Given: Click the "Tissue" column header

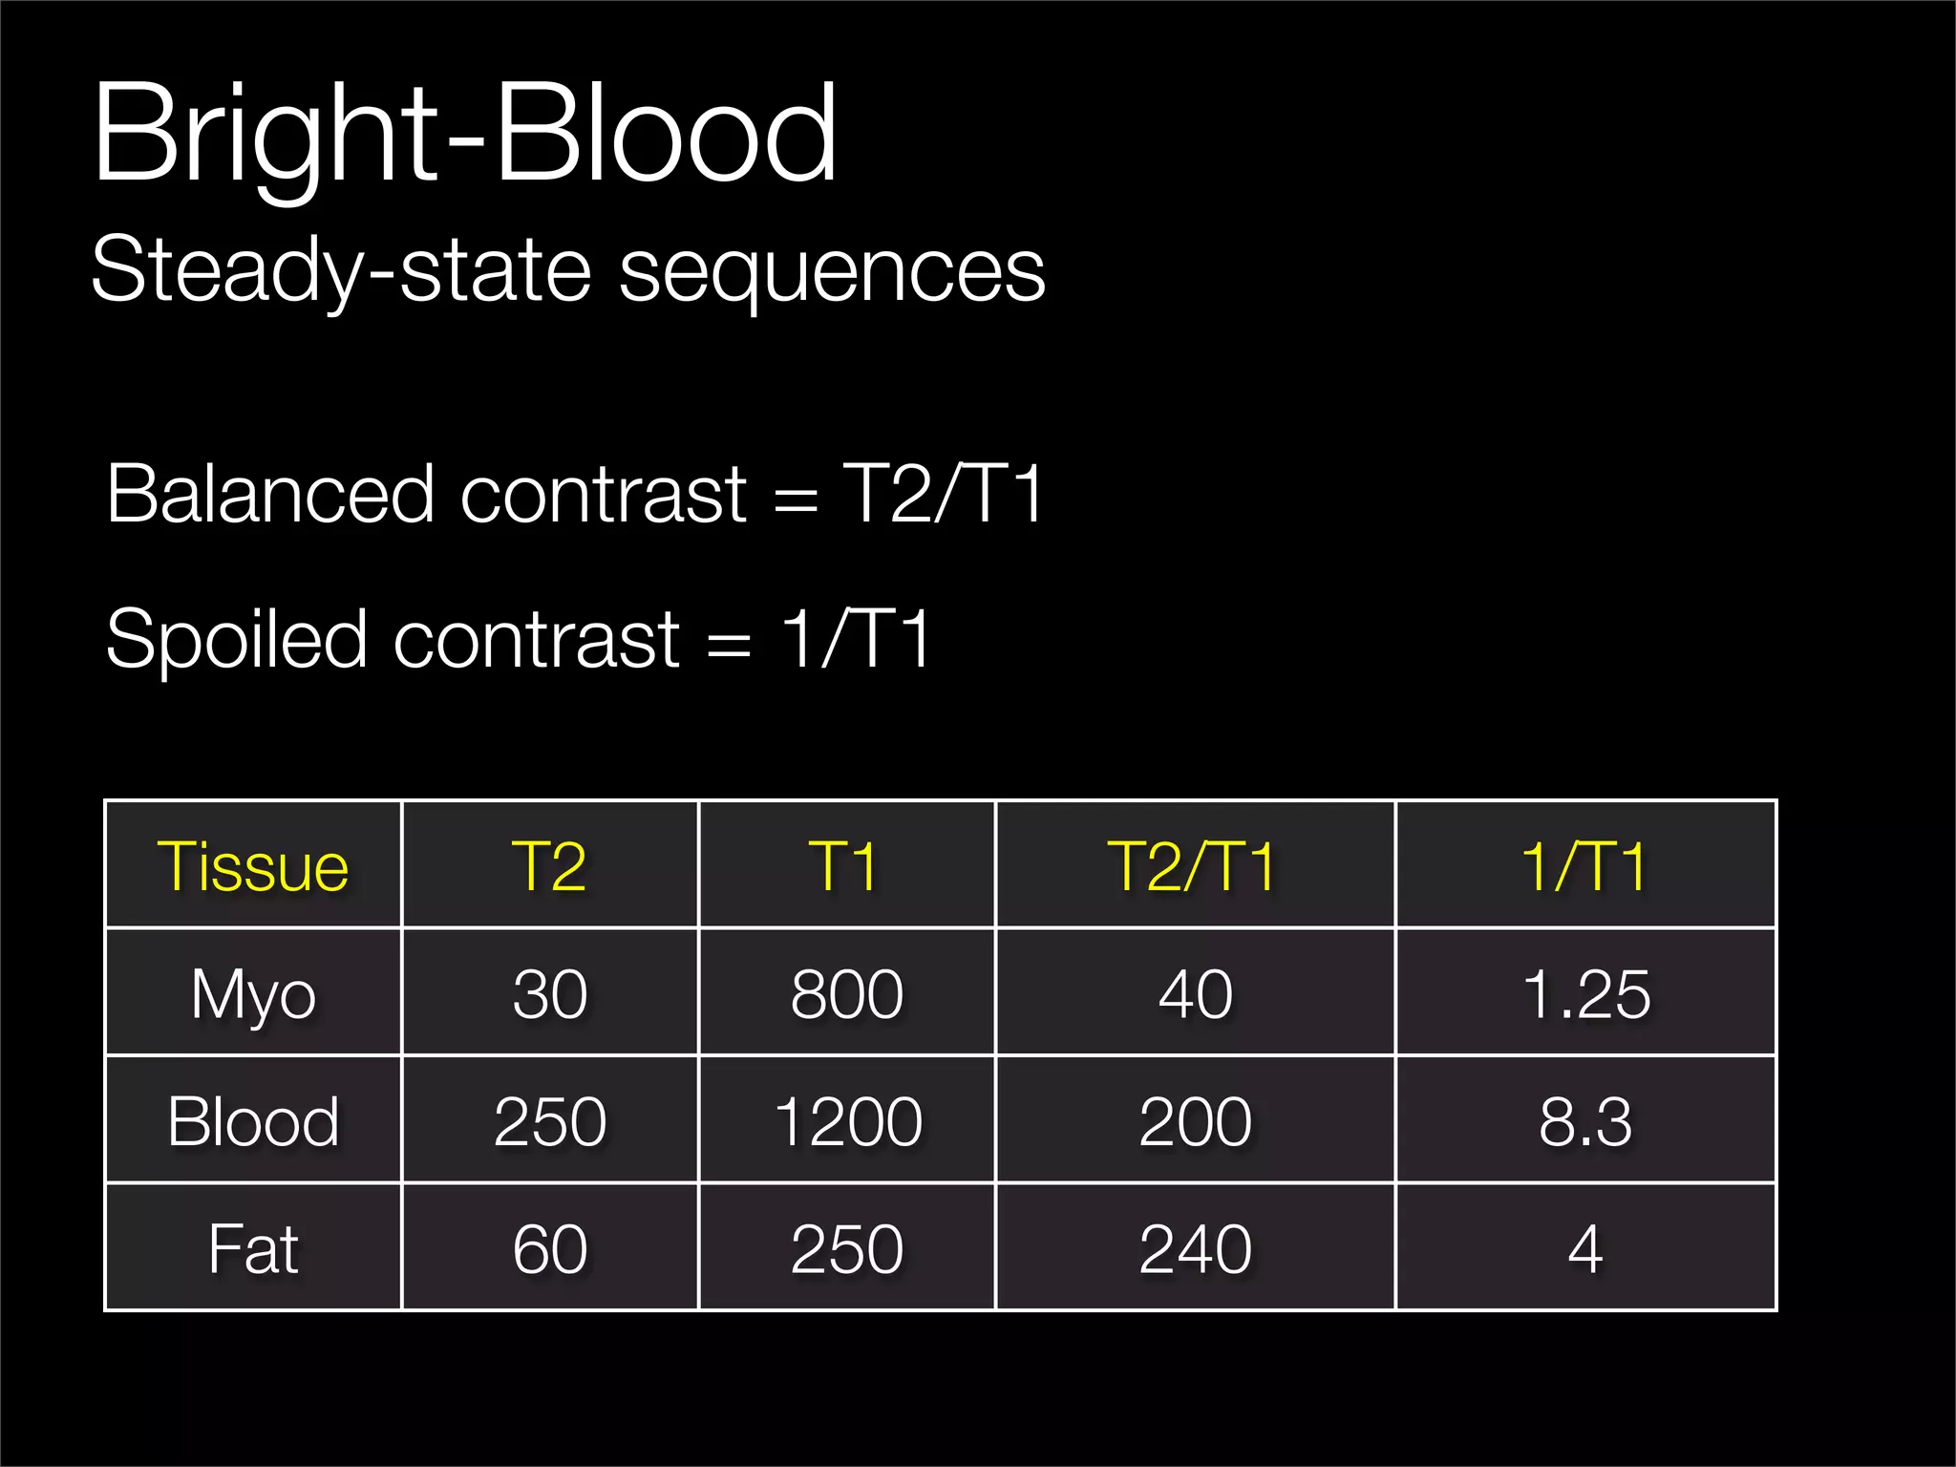Looking at the screenshot, I should click(x=253, y=866).
